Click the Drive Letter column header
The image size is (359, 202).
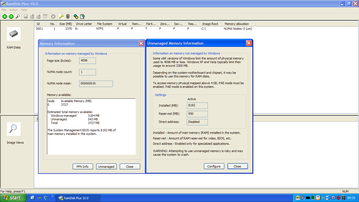click(84, 24)
